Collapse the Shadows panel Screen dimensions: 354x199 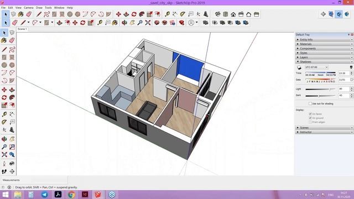point(324,61)
